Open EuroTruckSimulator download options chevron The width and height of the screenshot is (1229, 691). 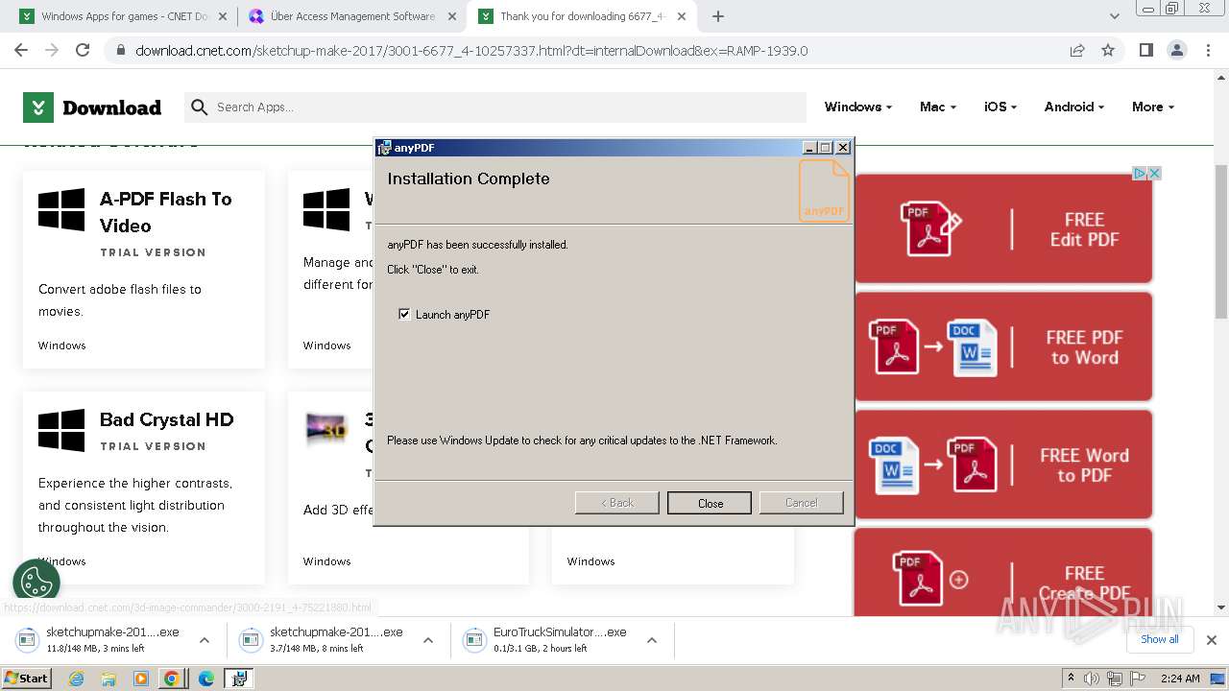[x=652, y=640]
